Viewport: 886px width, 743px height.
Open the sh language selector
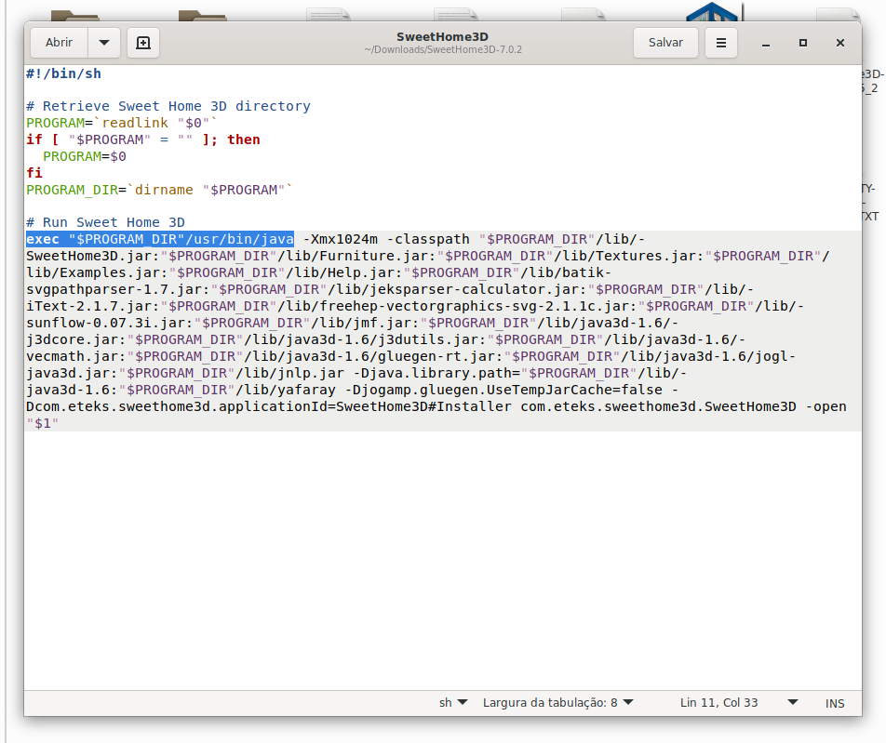coord(453,703)
